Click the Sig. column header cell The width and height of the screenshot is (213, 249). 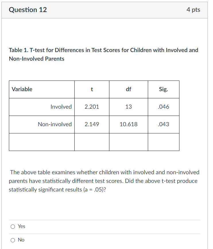[x=164, y=89]
